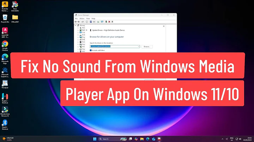The width and height of the screenshot is (254, 142).
Task: Close the Update Drivers dialog
Action: tap(164, 26)
